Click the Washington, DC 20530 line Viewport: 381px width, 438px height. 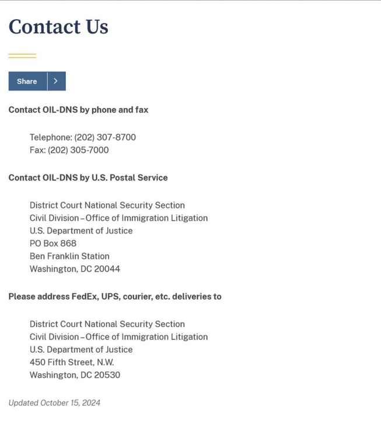coord(75,376)
